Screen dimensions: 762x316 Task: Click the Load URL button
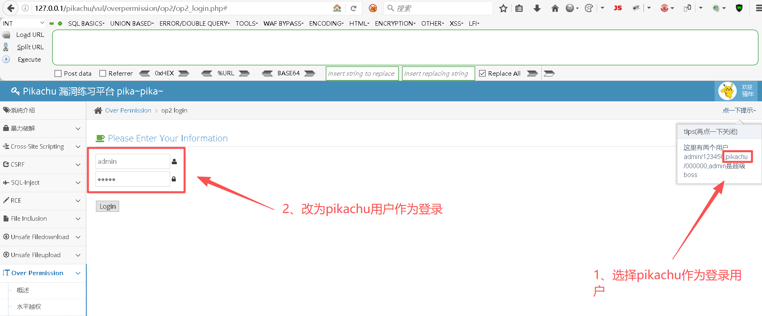(30, 35)
